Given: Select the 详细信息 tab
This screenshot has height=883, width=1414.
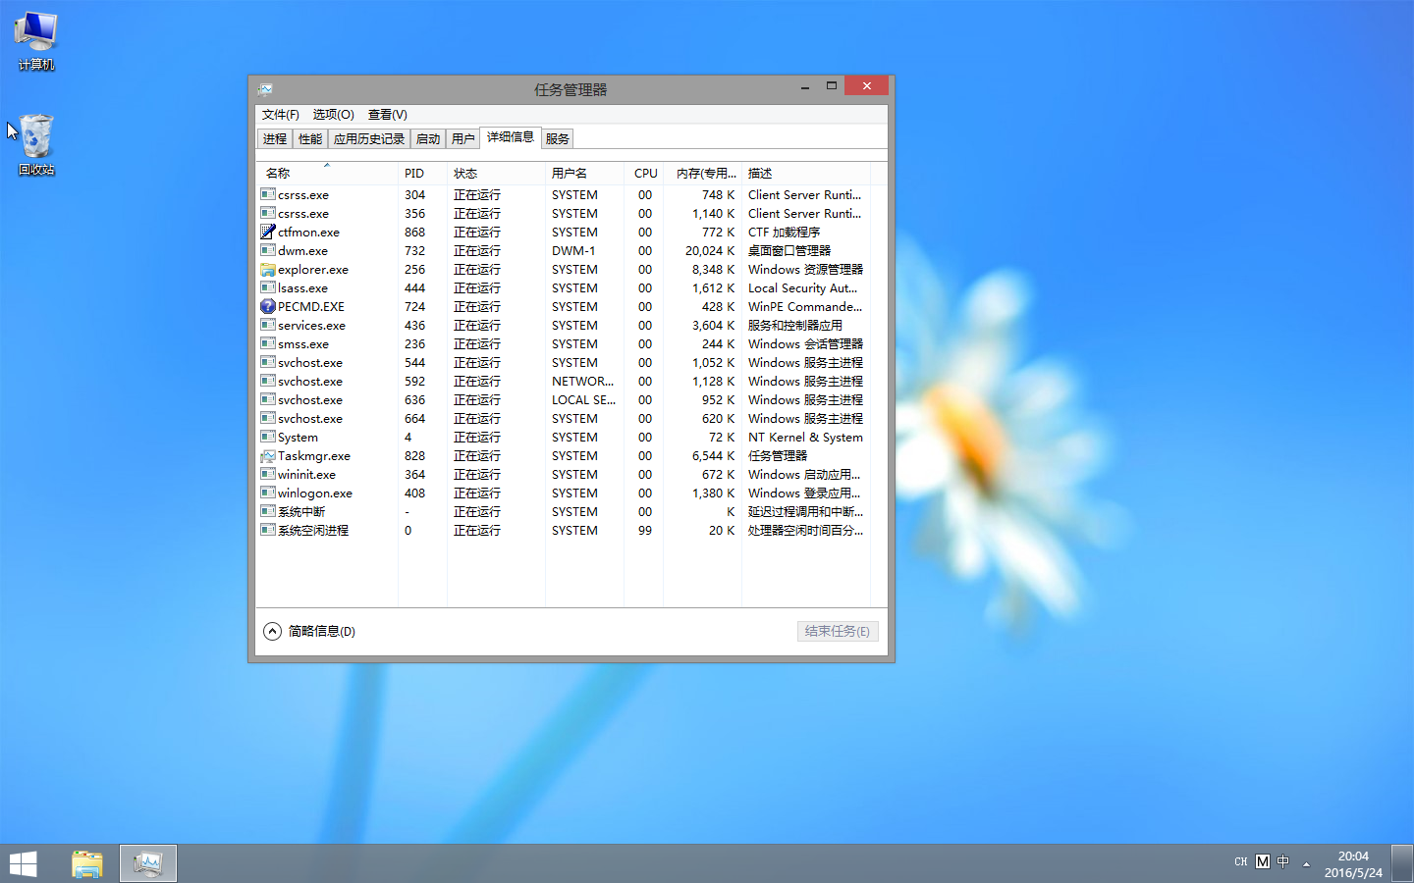Looking at the screenshot, I should point(511,137).
